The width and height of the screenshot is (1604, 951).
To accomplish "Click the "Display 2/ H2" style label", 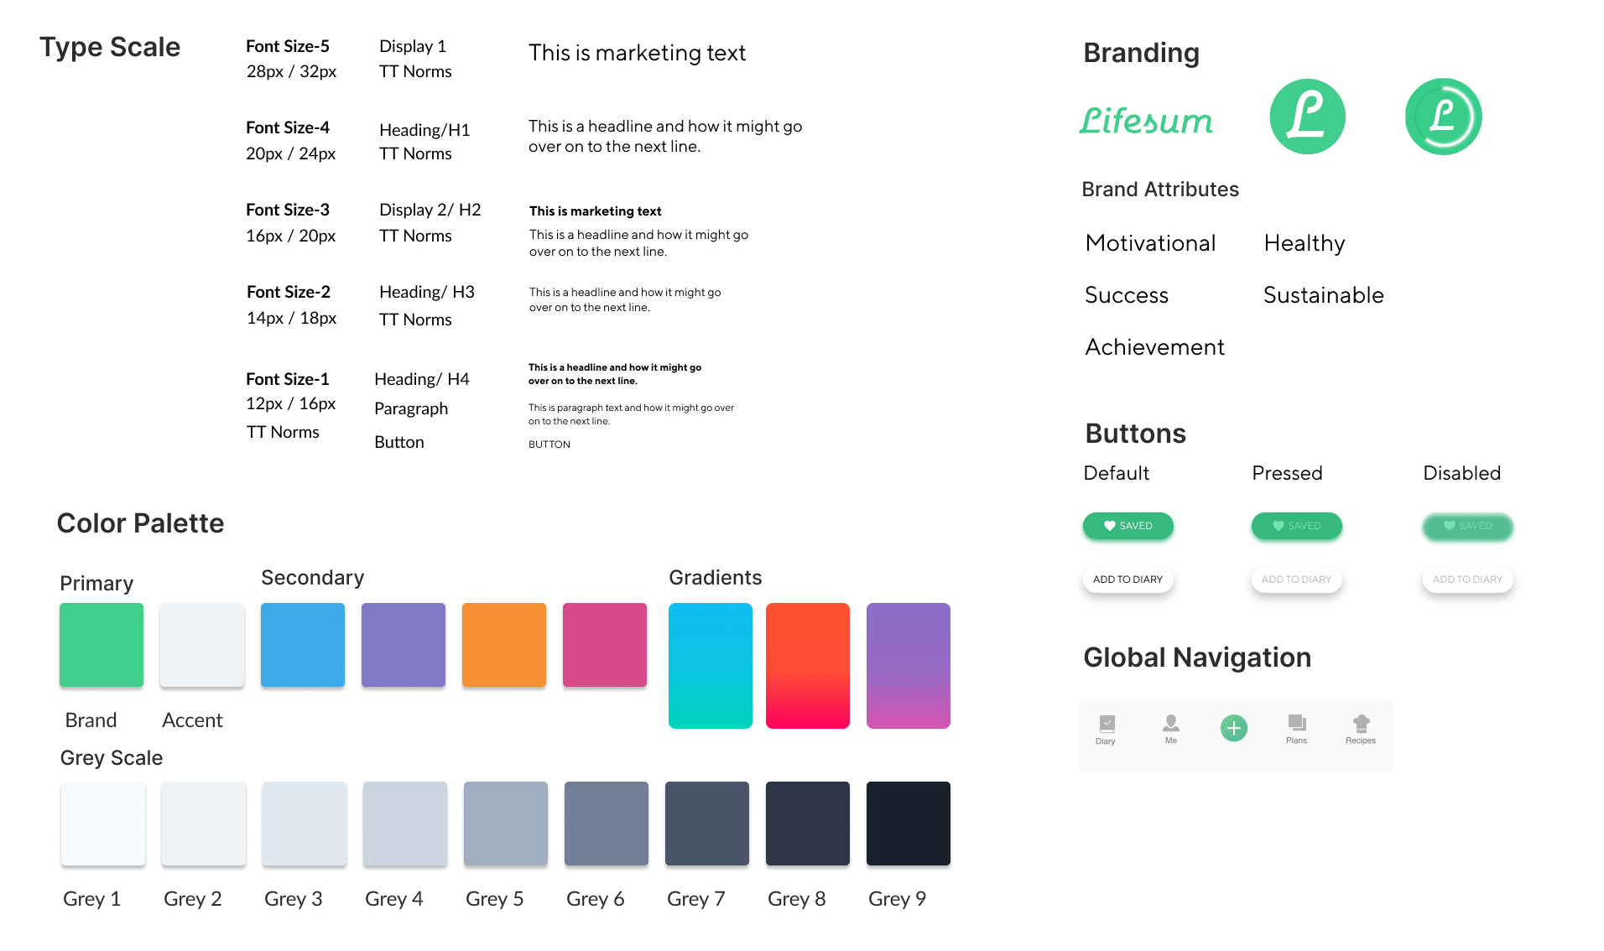I will coord(430,210).
